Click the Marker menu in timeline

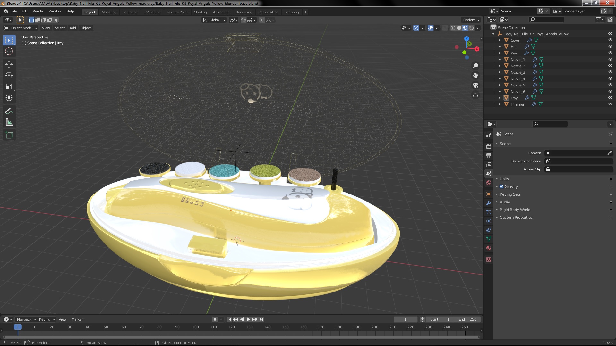click(77, 319)
